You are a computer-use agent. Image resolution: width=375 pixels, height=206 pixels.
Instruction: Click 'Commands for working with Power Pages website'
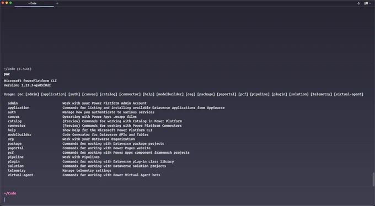pos(106,148)
